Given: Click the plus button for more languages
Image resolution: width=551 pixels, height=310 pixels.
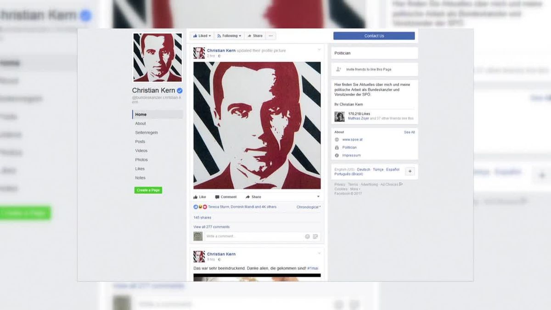Looking at the screenshot, I should (x=410, y=171).
